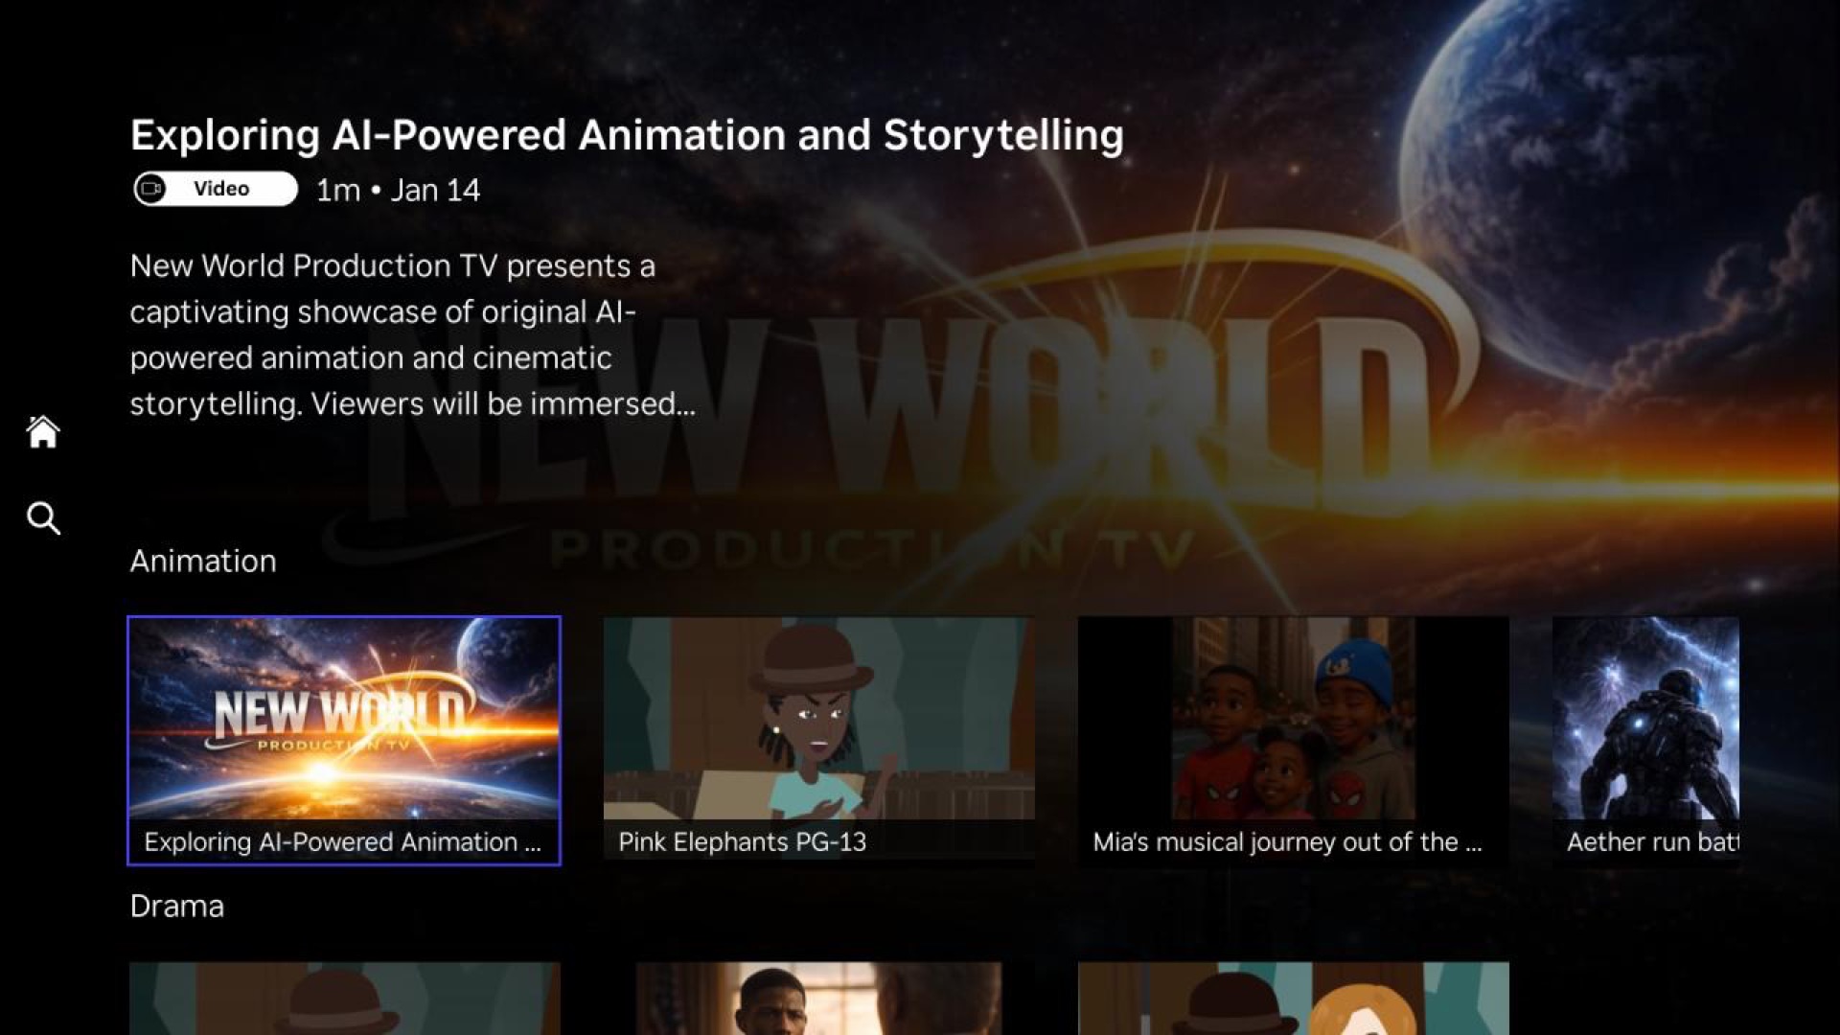Click the Drama category heading
Viewport: 1840px width, 1035px height.
click(x=177, y=906)
